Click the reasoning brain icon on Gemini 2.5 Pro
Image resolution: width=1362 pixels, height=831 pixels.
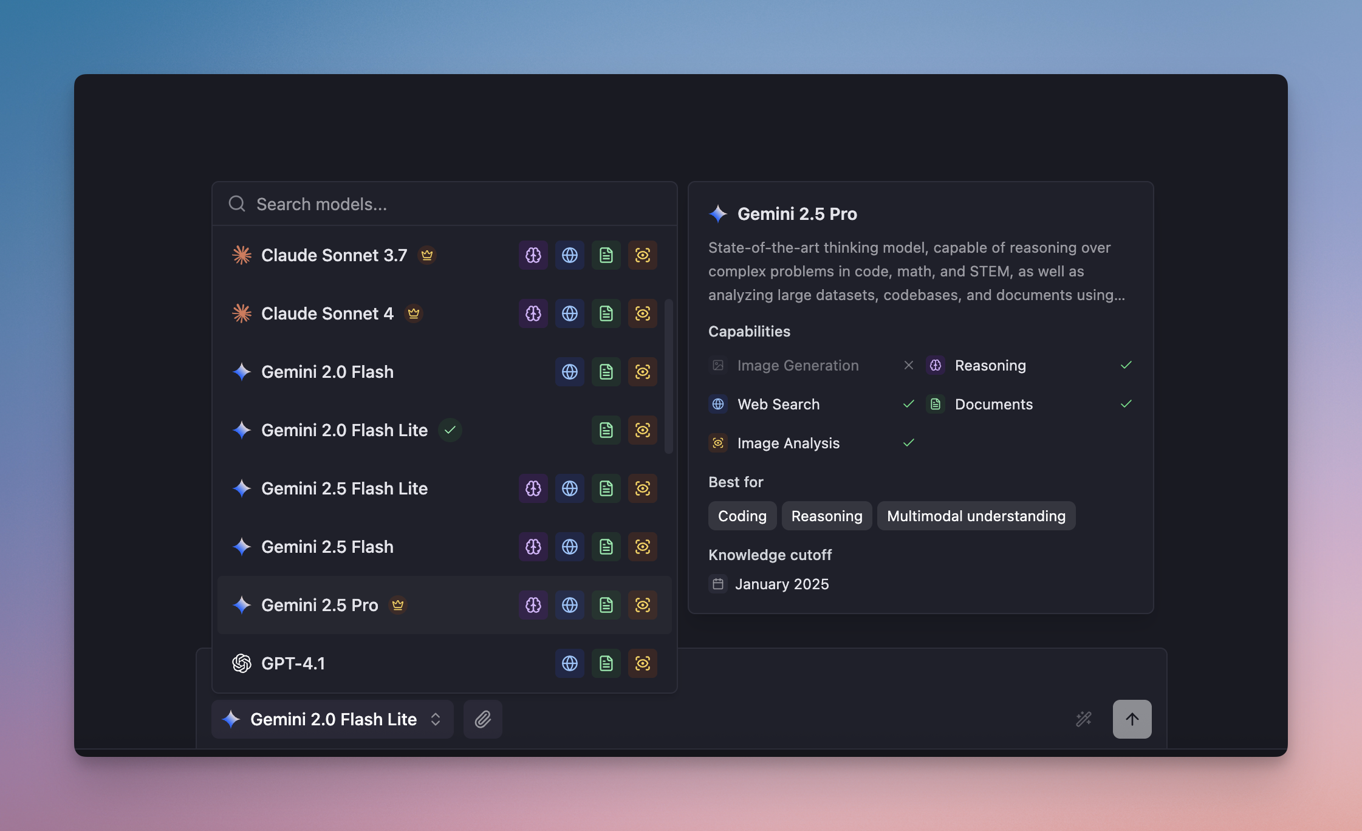(533, 605)
